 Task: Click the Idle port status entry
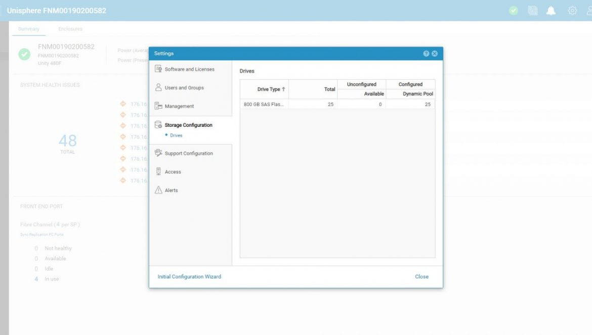tap(49, 269)
